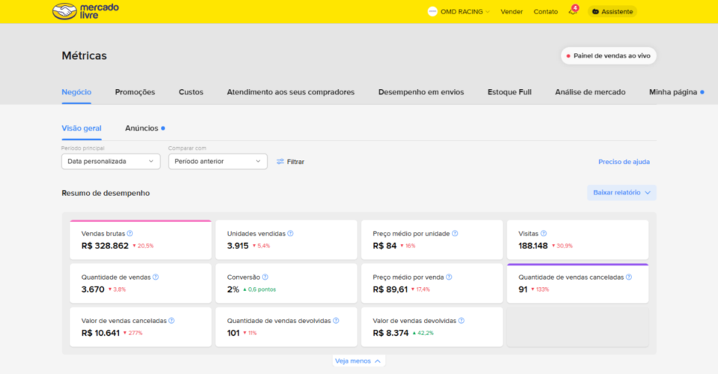Open the Data personalizada period dropdown
Image resolution: width=718 pixels, height=374 pixels.
coord(111,161)
